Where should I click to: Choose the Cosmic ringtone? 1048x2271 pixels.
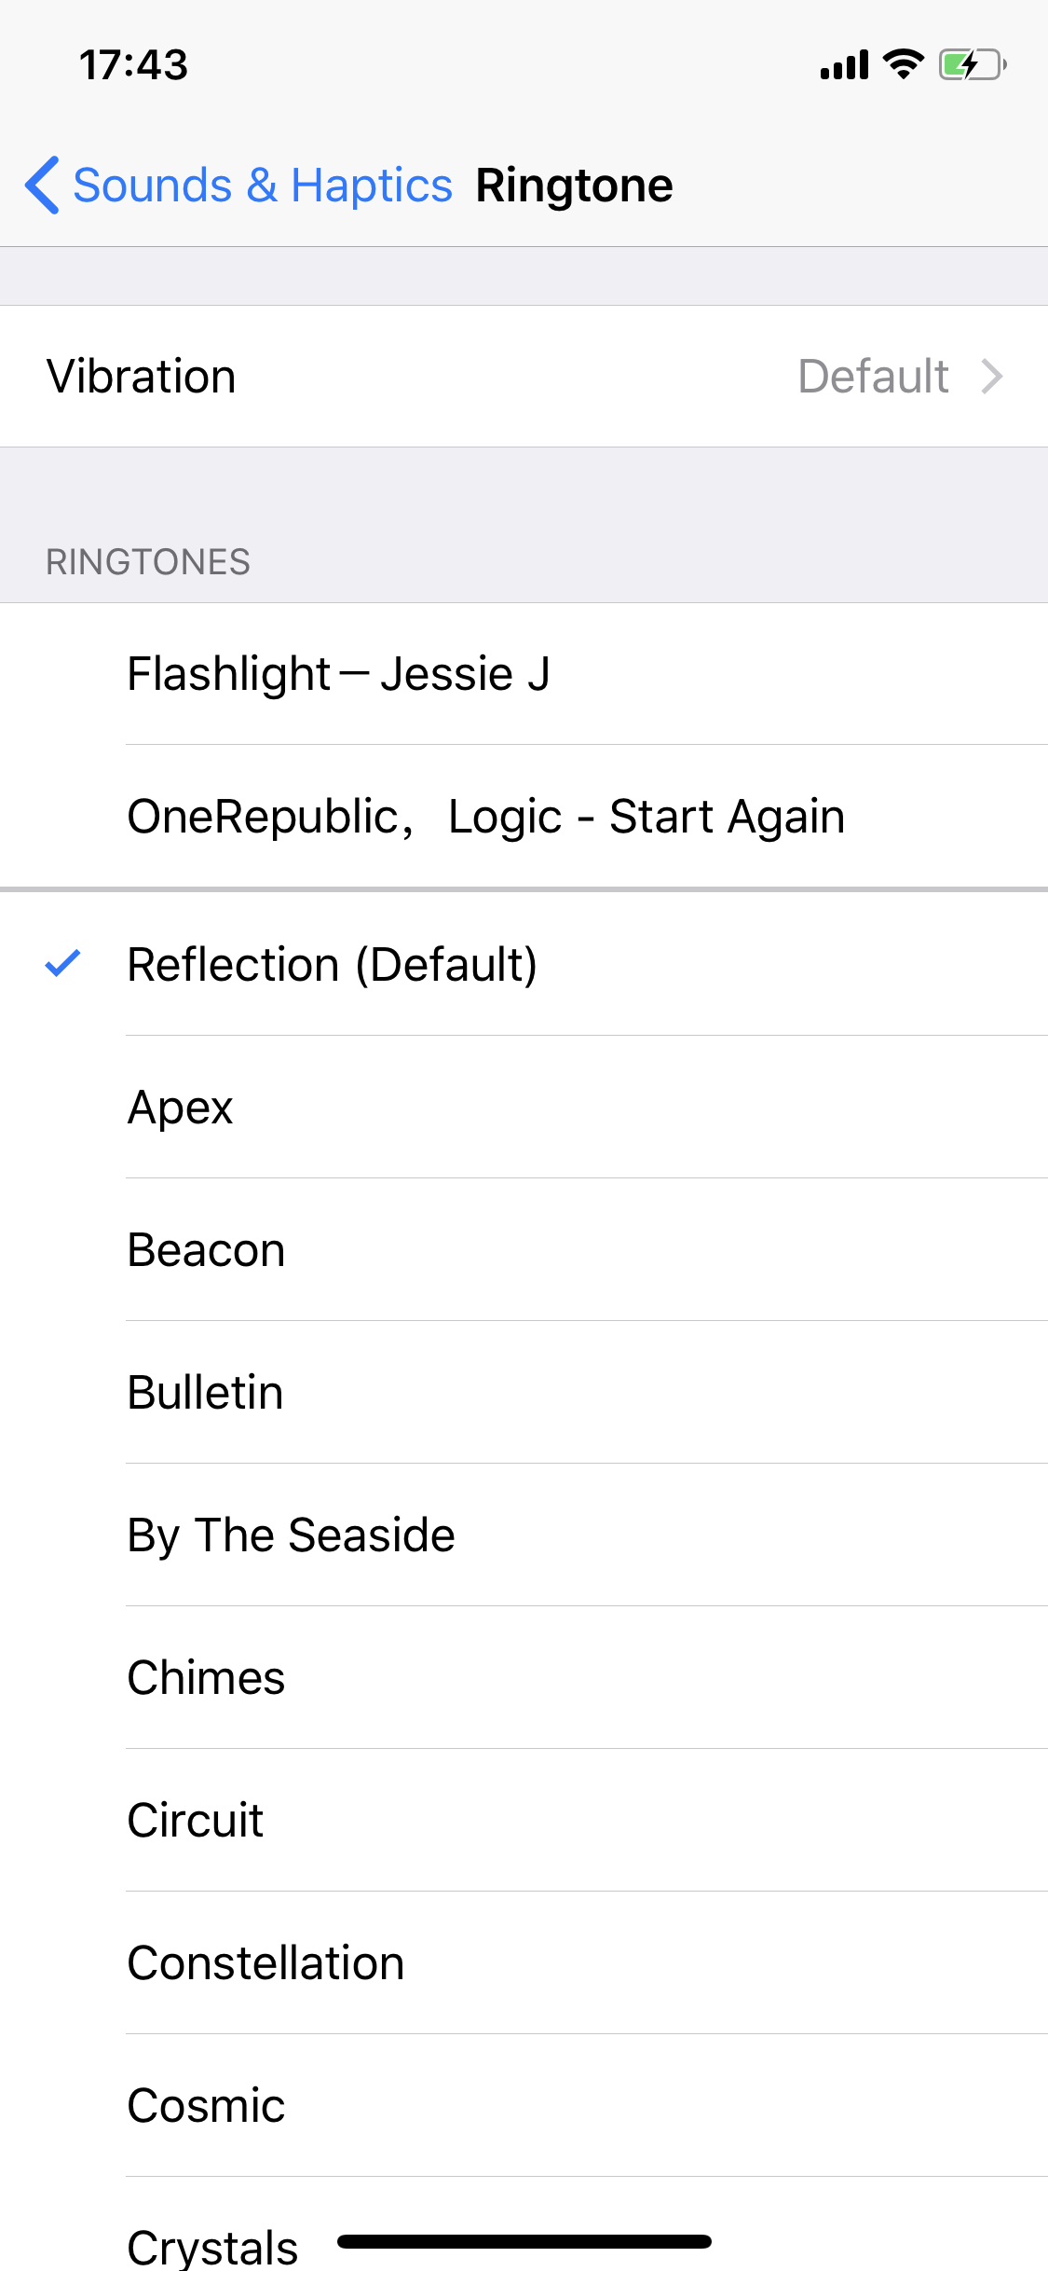point(524,2106)
